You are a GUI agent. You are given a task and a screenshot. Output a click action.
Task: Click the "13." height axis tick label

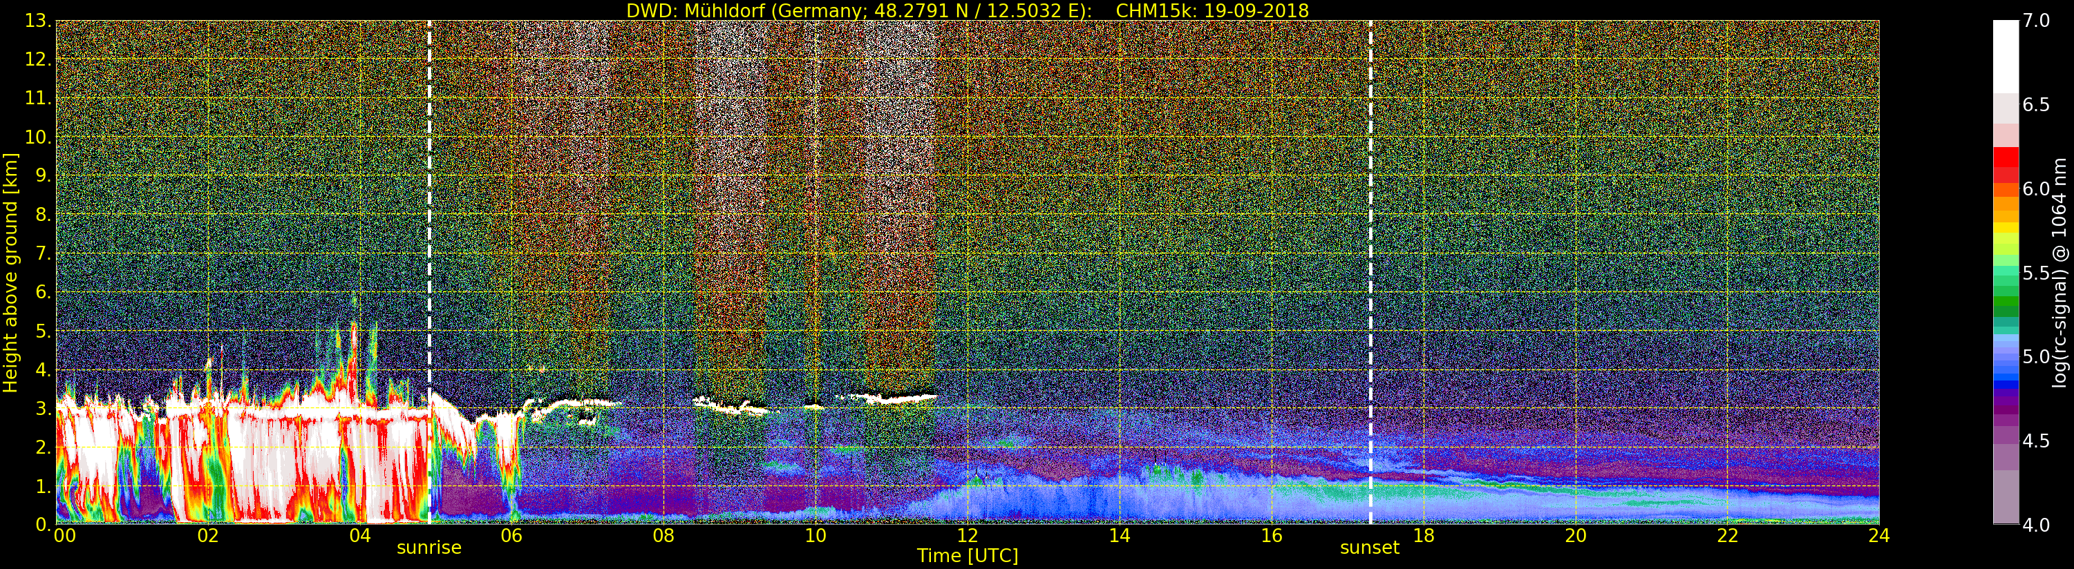(x=38, y=21)
